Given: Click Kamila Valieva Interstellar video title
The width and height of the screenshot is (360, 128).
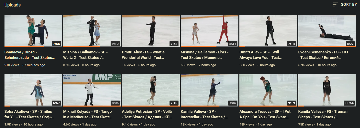Looking at the screenshot, I should (x=204, y=114).
